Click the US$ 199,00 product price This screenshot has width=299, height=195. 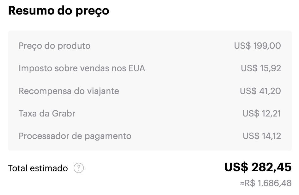[x=257, y=46]
